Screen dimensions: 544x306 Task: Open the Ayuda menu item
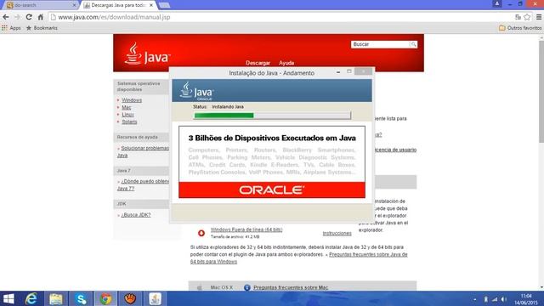click(286, 63)
